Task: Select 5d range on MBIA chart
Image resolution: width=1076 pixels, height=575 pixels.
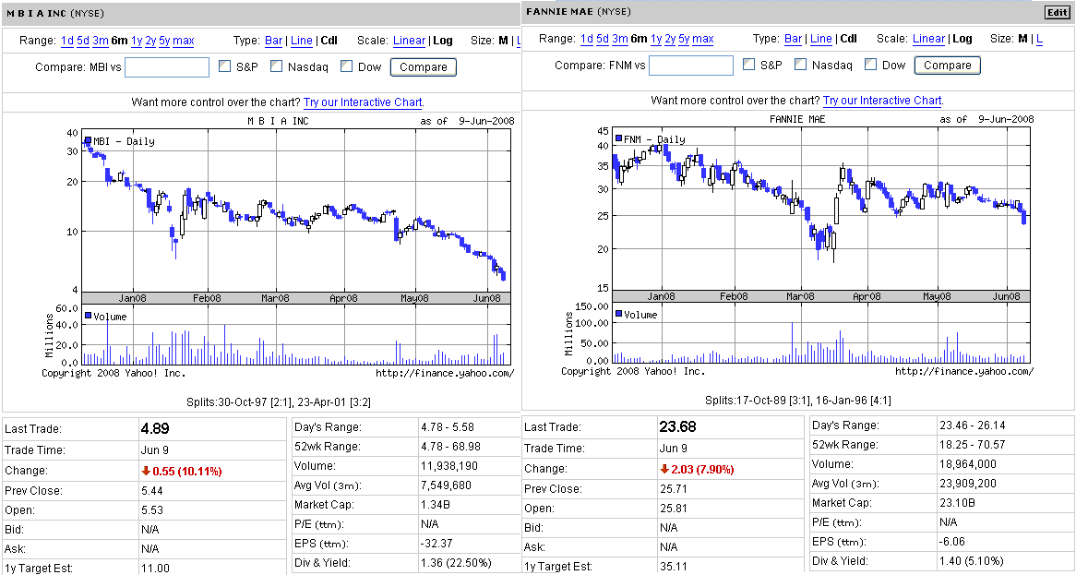Action: click(x=84, y=41)
